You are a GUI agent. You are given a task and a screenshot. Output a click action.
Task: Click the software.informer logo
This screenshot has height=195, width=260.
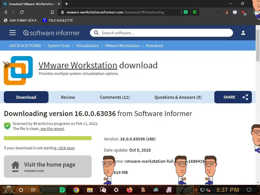[51, 33]
